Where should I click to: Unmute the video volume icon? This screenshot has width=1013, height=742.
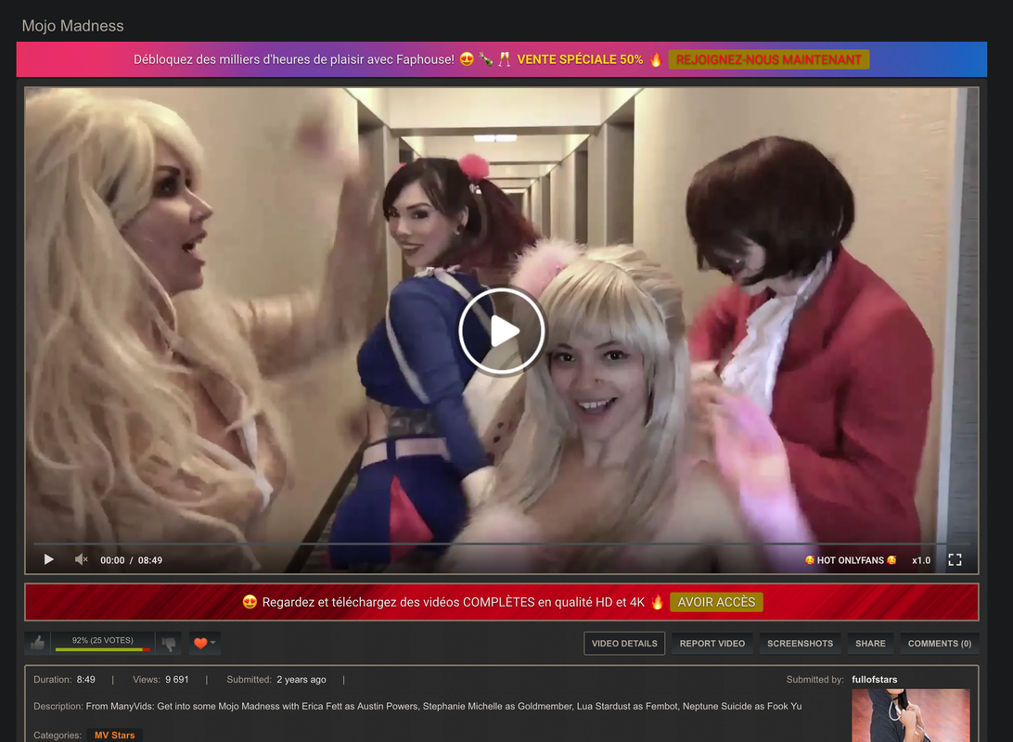pyautogui.click(x=81, y=559)
